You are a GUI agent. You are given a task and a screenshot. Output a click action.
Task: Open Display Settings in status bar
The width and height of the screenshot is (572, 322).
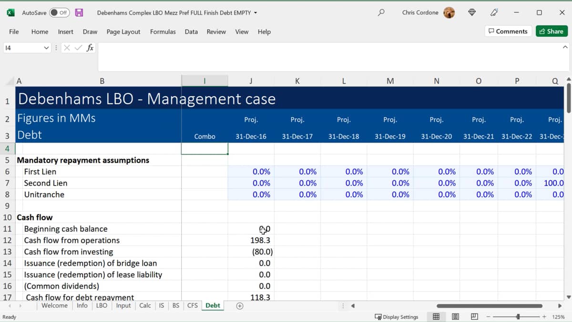coord(397,317)
